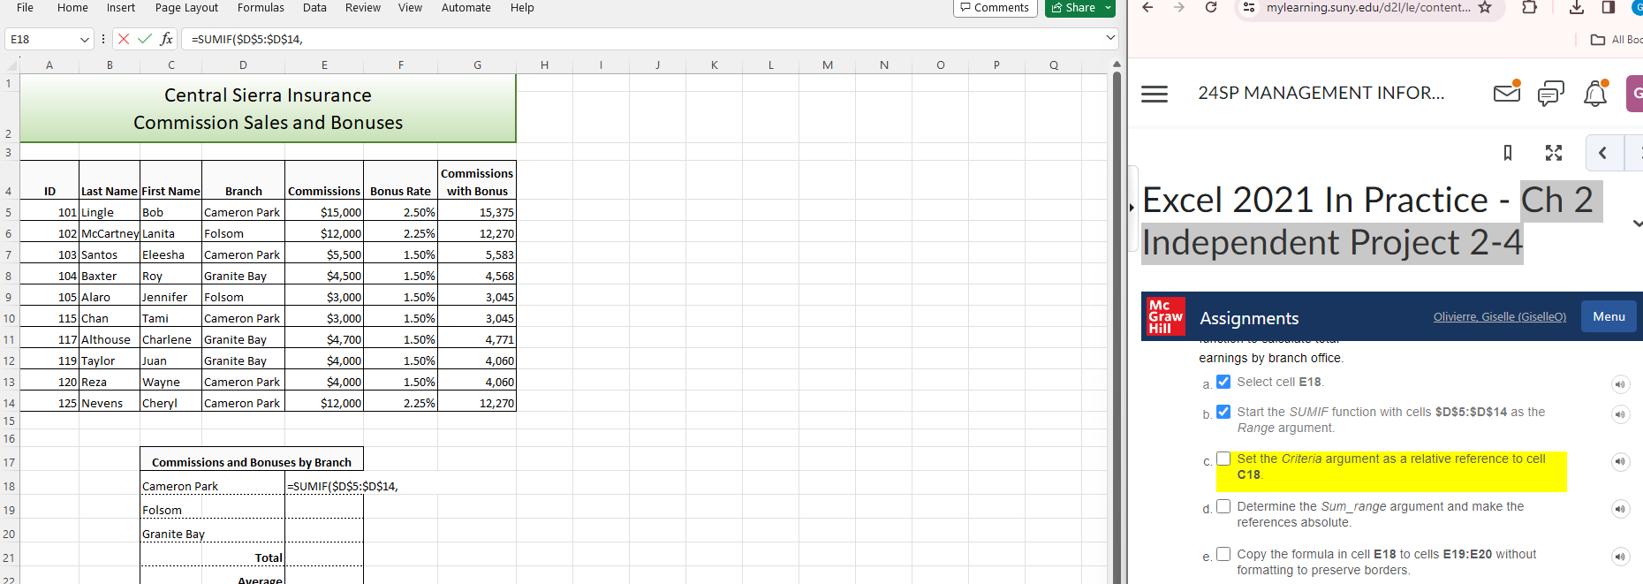This screenshot has width=1643, height=584.
Task: Open Share button dropdown arrow
Action: 1108,8
